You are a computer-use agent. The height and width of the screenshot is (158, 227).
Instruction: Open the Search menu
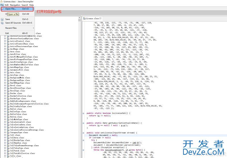[x=25, y=5]
